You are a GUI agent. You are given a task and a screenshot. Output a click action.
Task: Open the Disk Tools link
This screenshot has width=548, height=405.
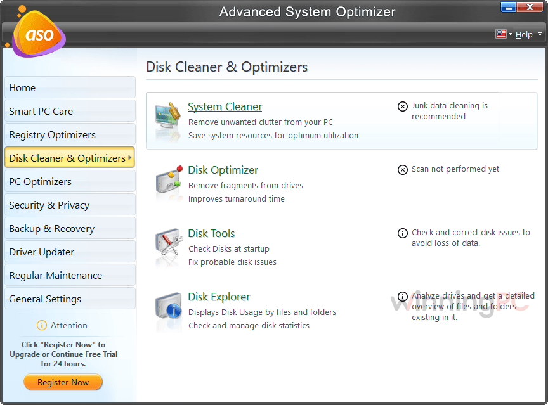point(211,233)
